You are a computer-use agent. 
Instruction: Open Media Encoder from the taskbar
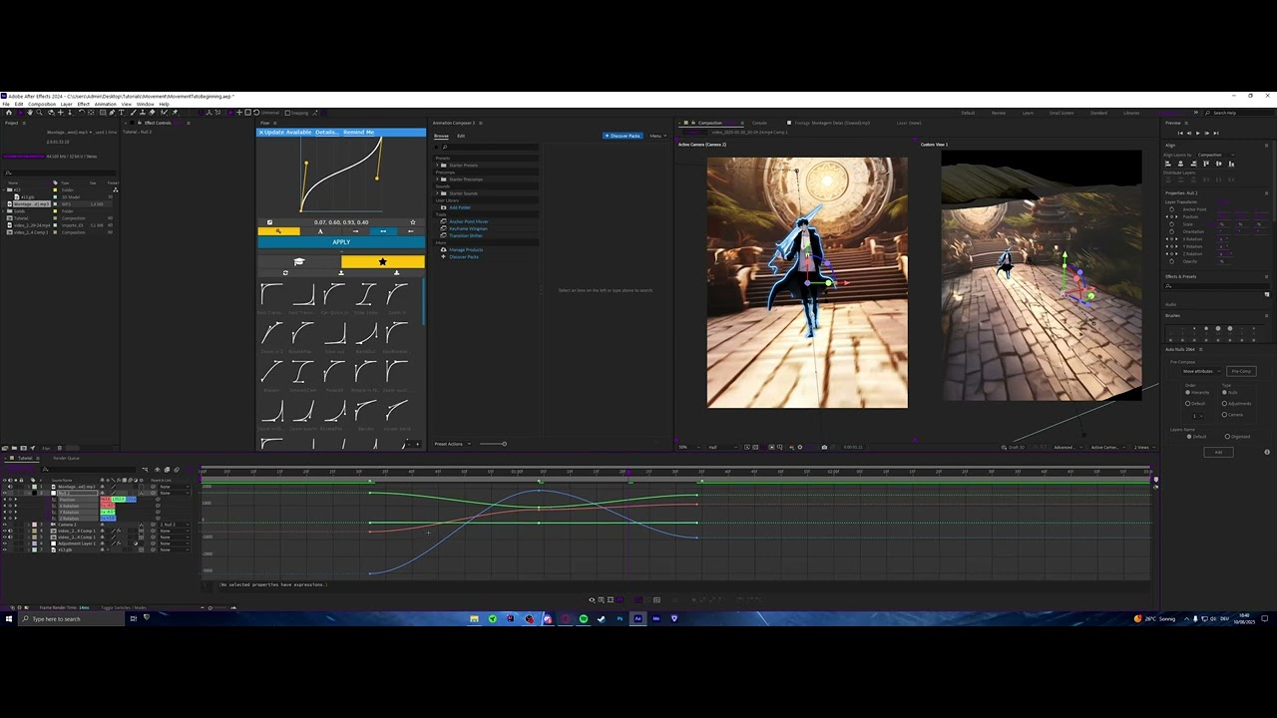point(655,618)
